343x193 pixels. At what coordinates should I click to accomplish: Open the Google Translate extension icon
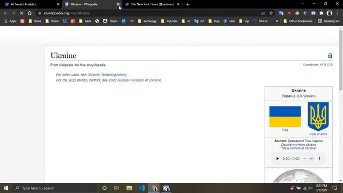[x=281, y=13]
